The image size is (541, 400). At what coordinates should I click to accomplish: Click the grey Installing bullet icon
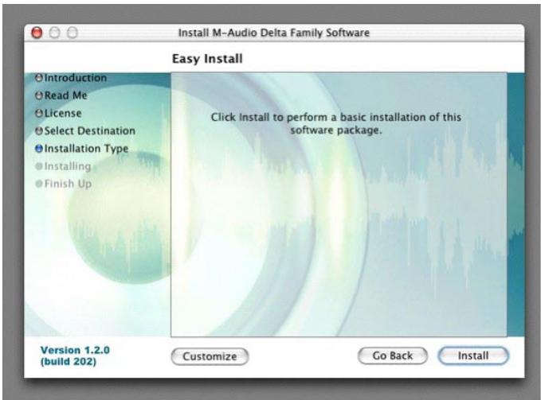pyautogui.click(x=39, y=166)
